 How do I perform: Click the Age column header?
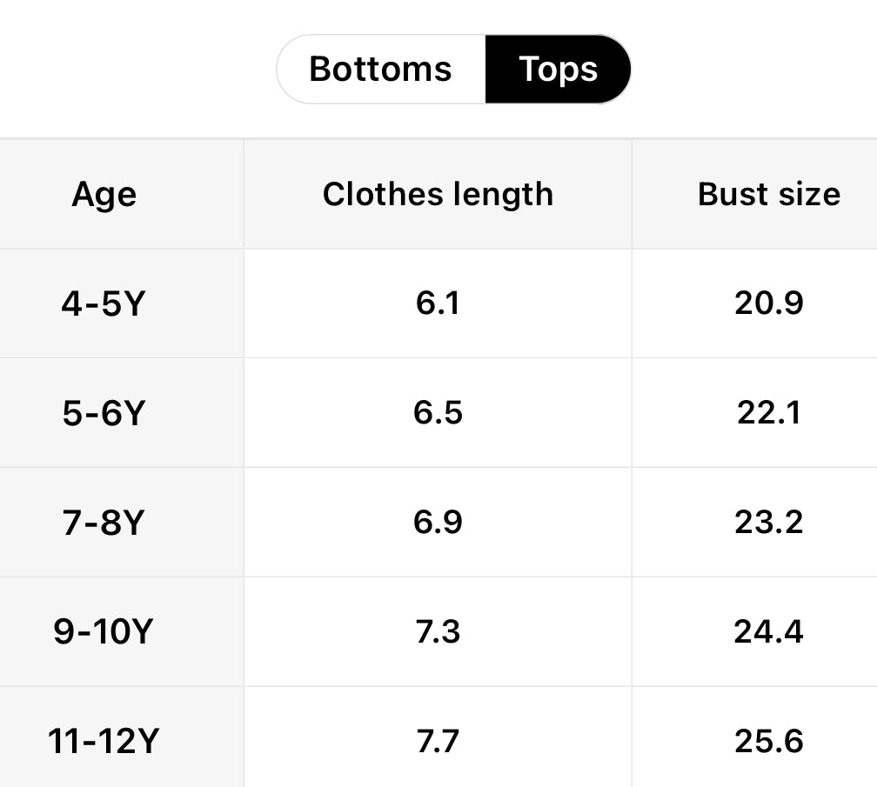104,194
